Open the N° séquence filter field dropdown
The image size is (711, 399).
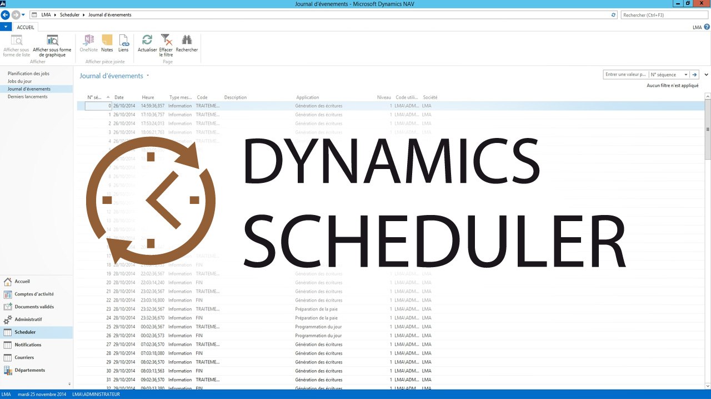coord(686,74)
